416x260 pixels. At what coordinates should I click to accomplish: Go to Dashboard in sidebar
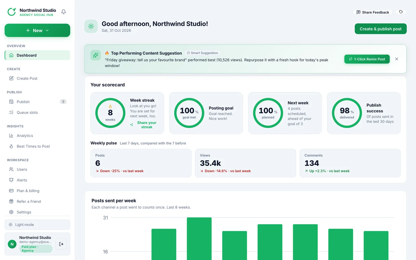tap(37, 55)
